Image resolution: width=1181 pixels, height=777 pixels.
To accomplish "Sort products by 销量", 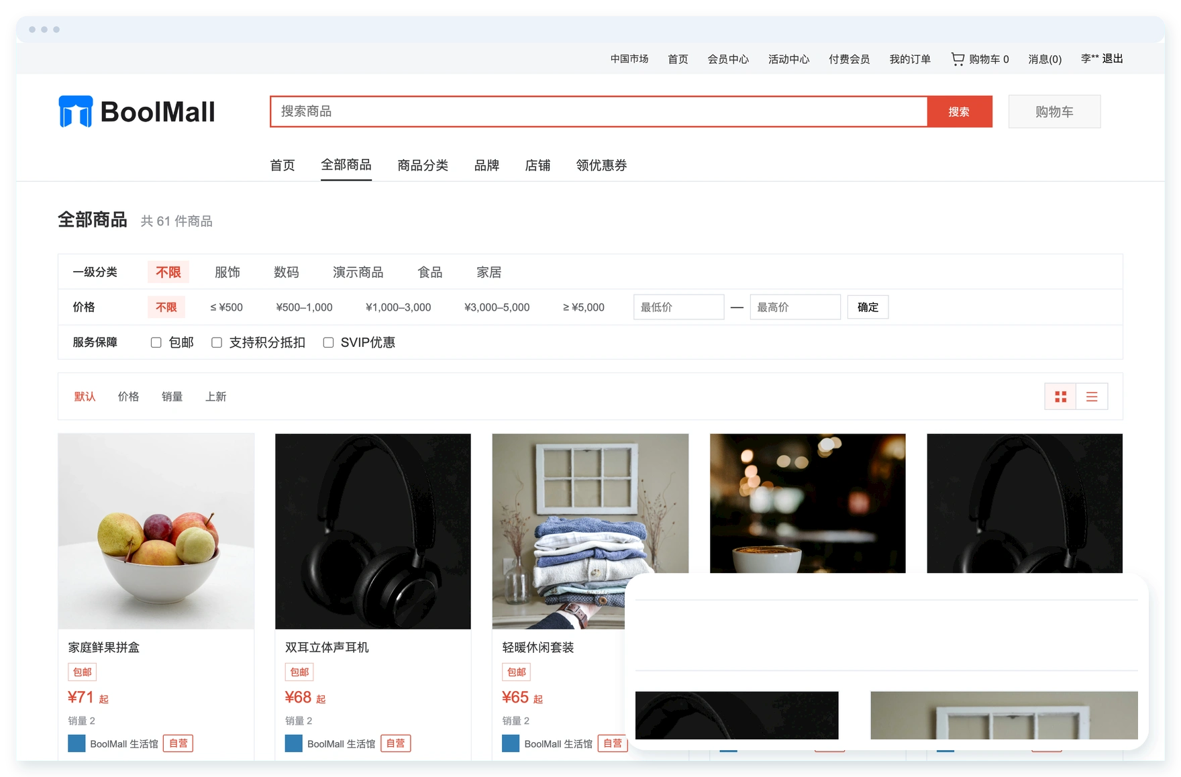I will [172, 397].
